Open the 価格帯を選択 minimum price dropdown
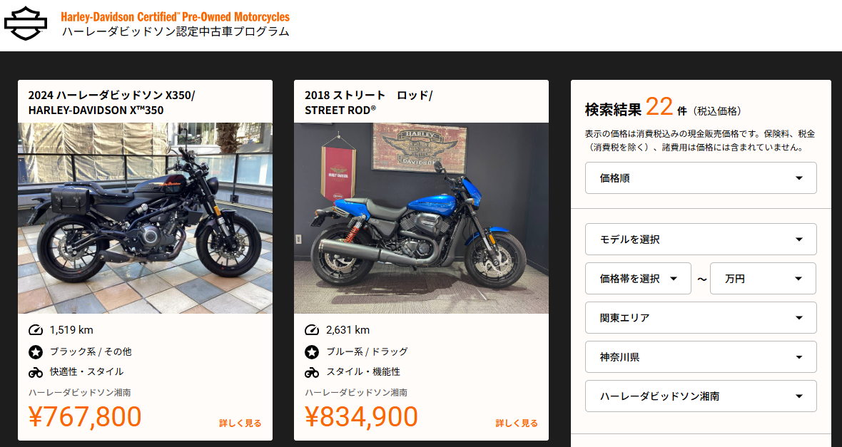The height and width of the screenshot is (447, 842). [x=638, y=279]
